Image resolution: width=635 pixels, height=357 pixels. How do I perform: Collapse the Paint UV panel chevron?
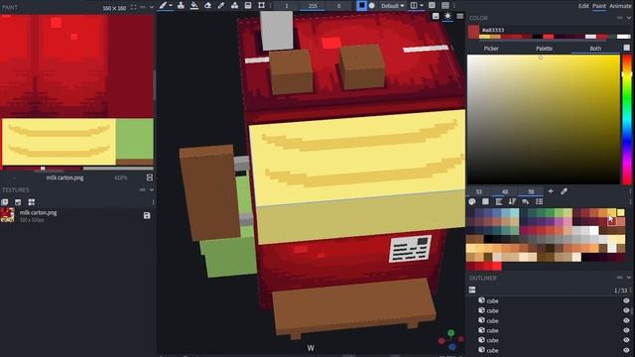(x=152, y=7)
